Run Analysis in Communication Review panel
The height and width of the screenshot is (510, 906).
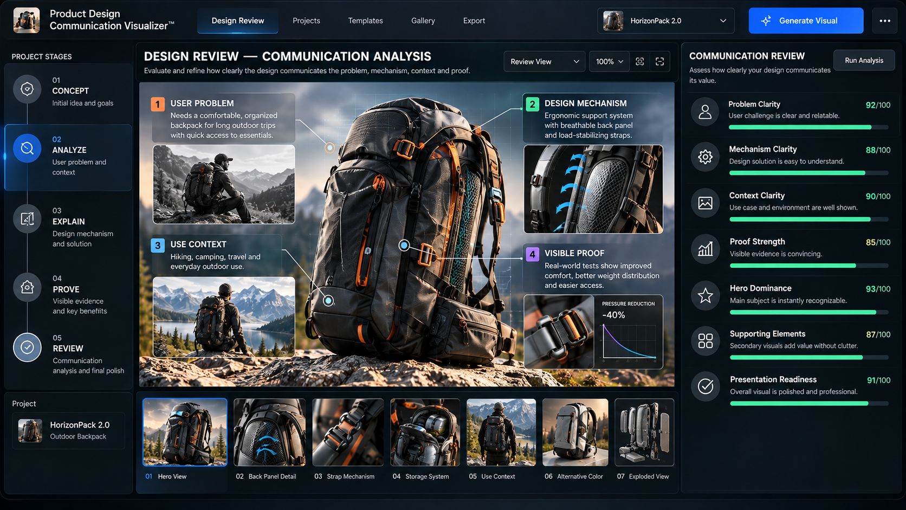864,60
